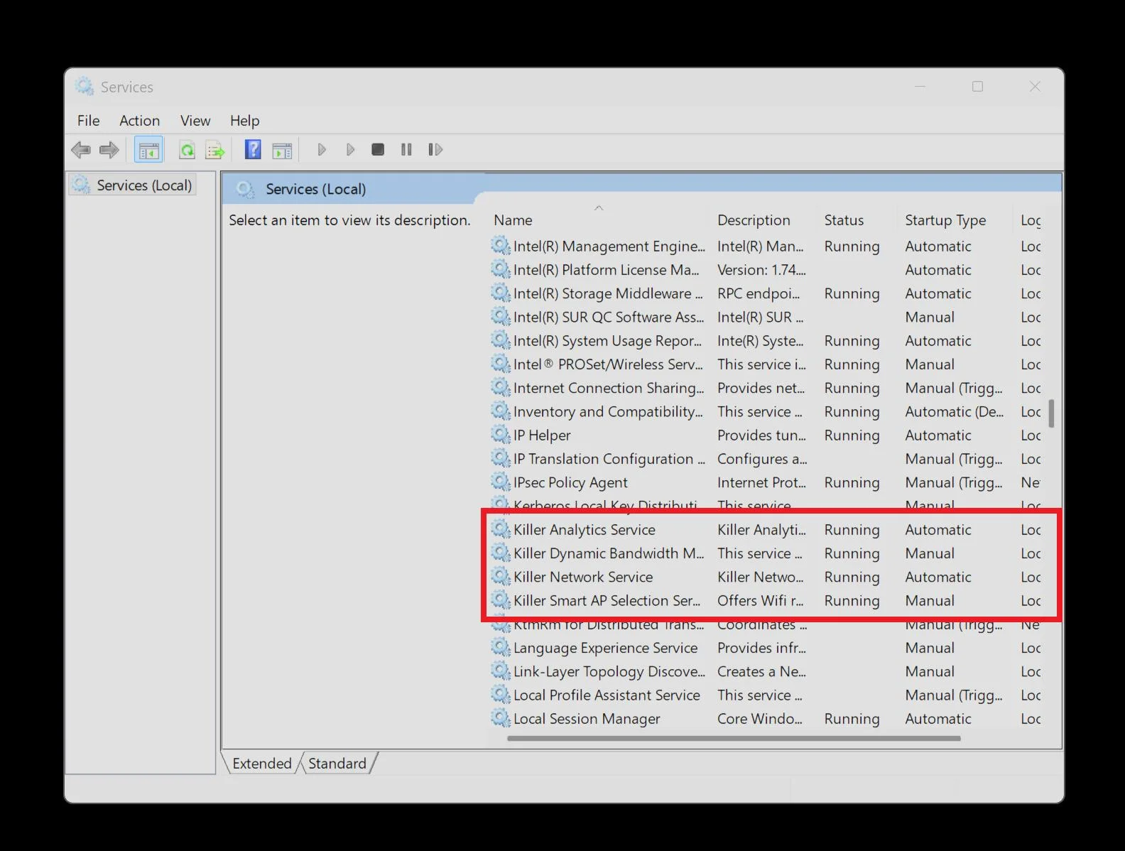Click the gear icon beside Killer Network Service

click(501, 576)
